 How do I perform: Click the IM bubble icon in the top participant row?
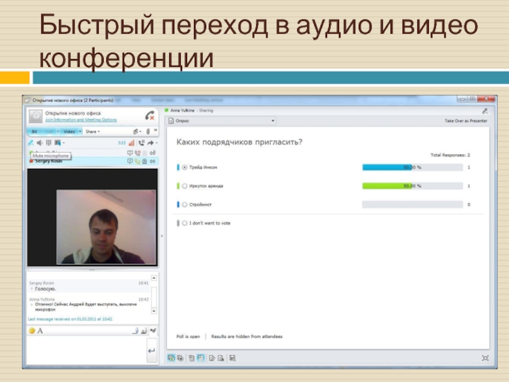[x=130, y=153]
